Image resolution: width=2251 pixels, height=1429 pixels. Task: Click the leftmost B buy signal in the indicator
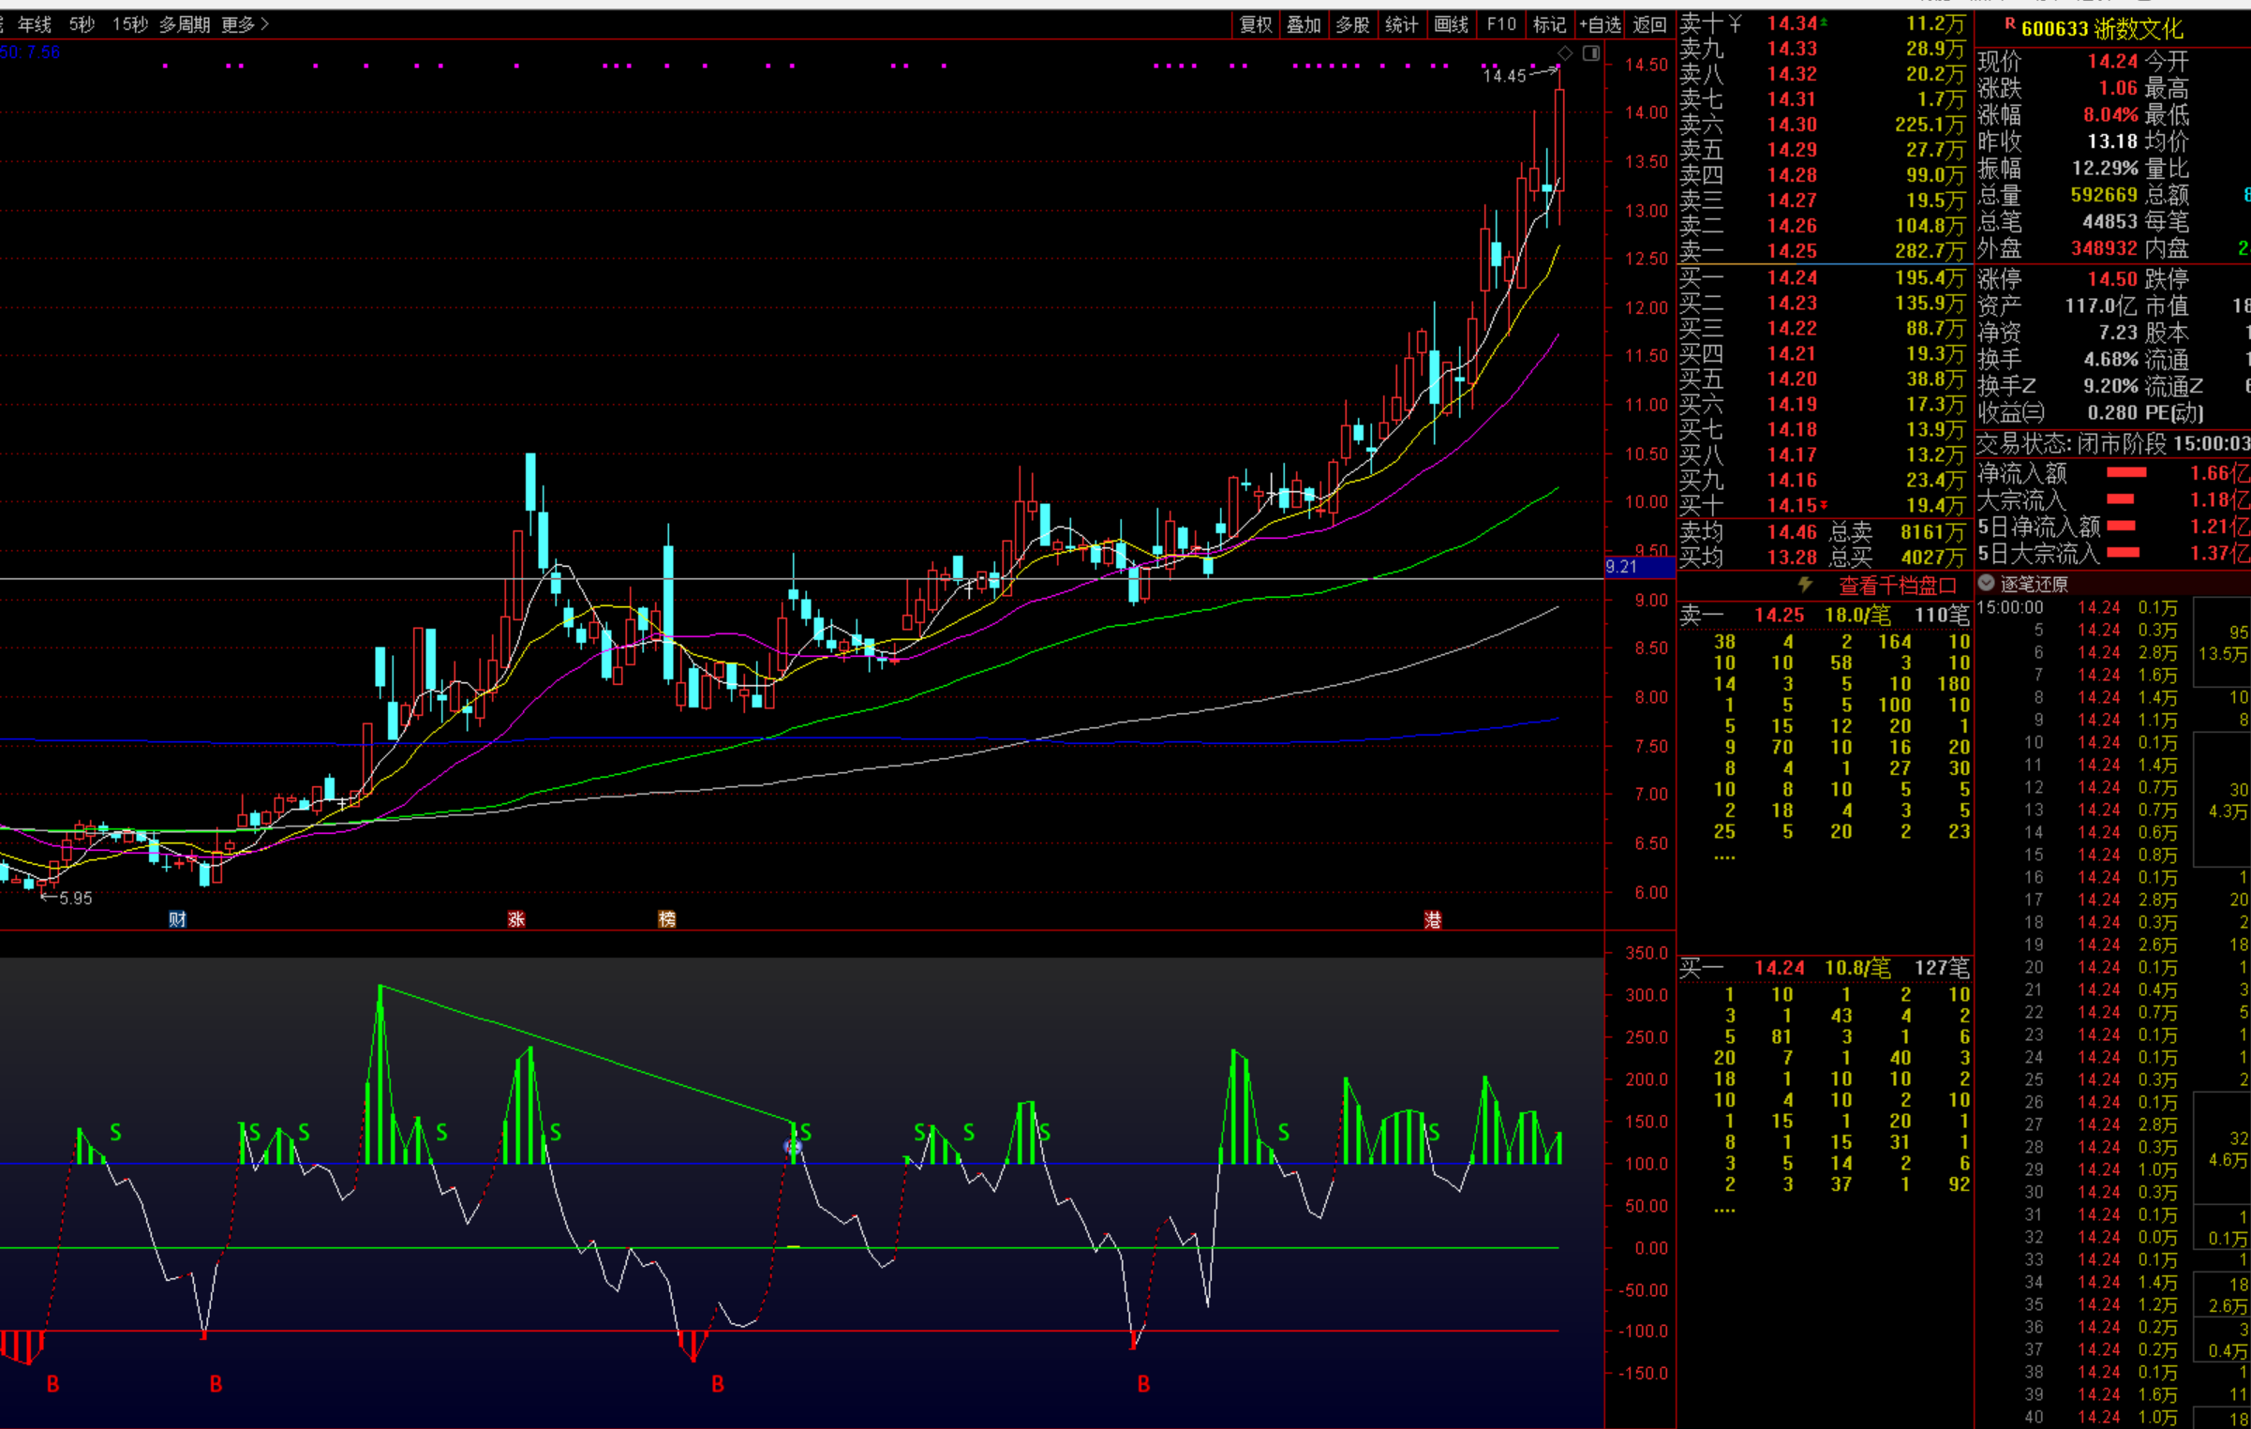click(53, 1384)
